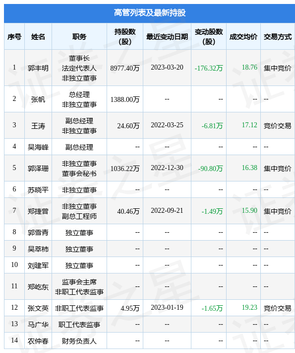Click the name 吴萃柿
The width and height of the screenshot is (295, 353).
38,249
